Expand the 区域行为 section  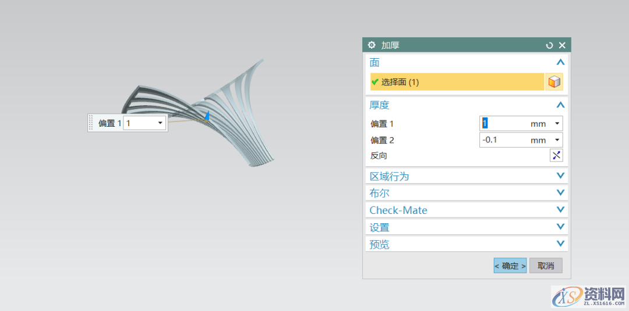click(x=560, y=176)
